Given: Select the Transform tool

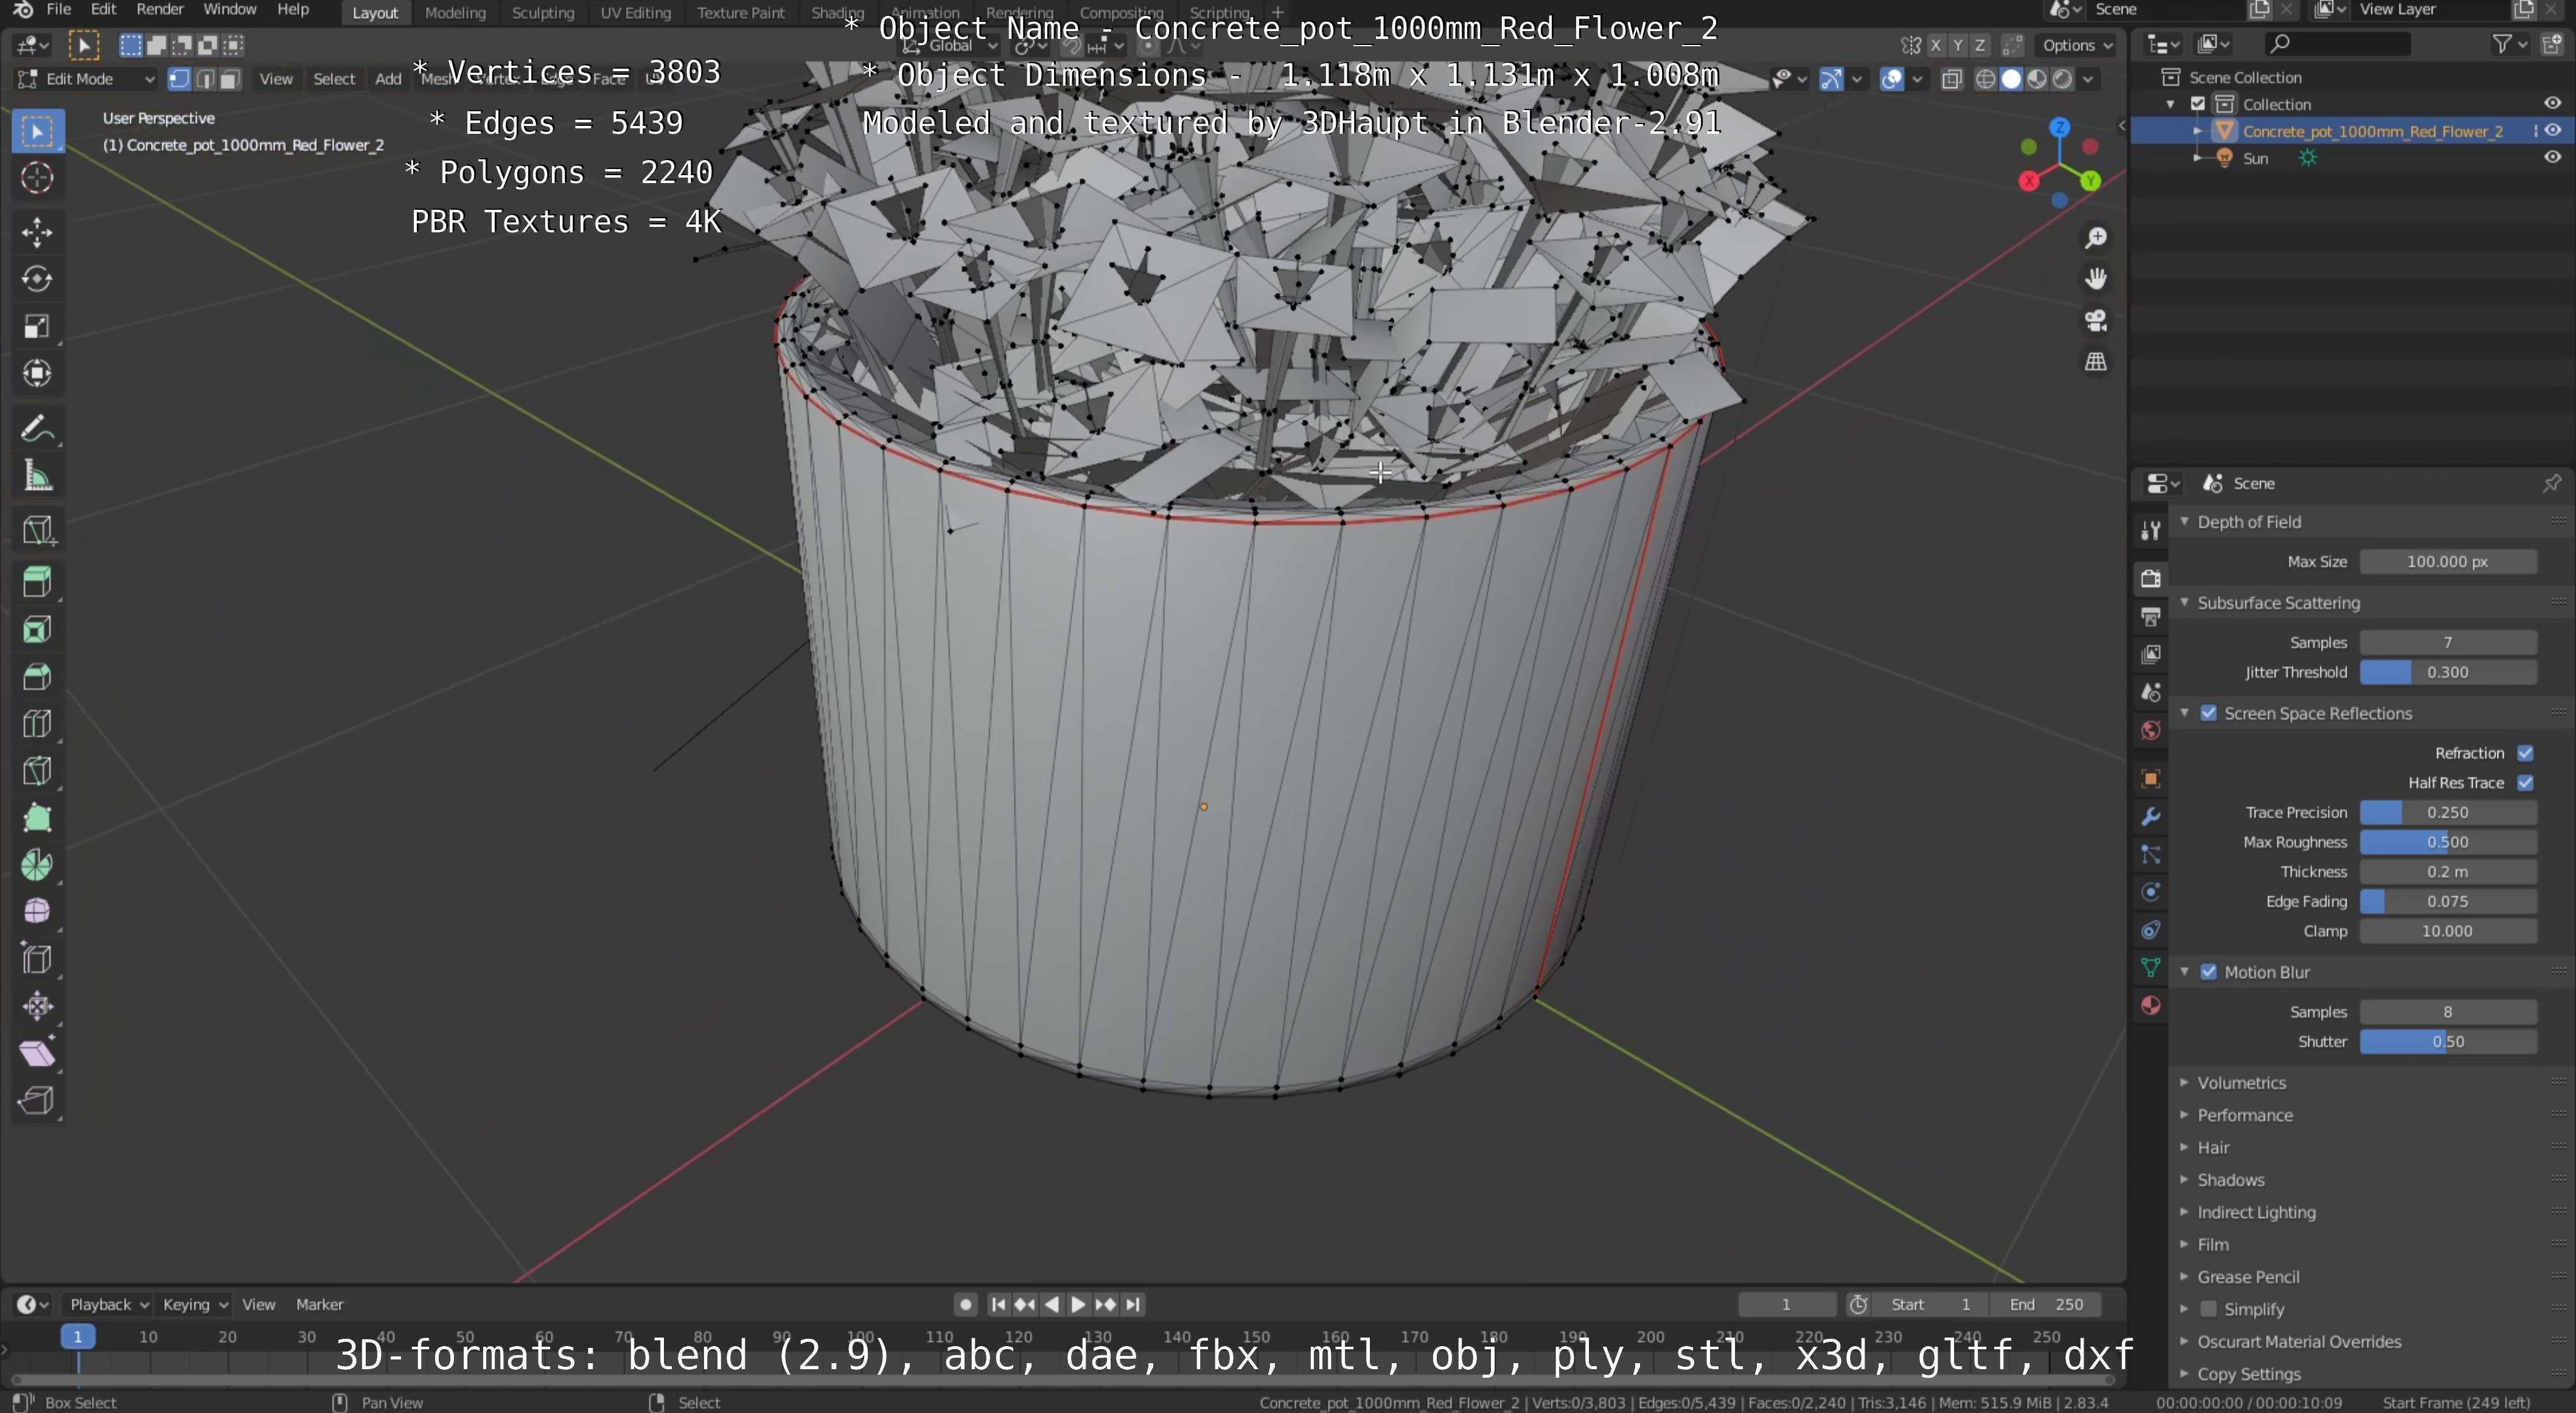Looking at the screenshot, I should [37, 373].
